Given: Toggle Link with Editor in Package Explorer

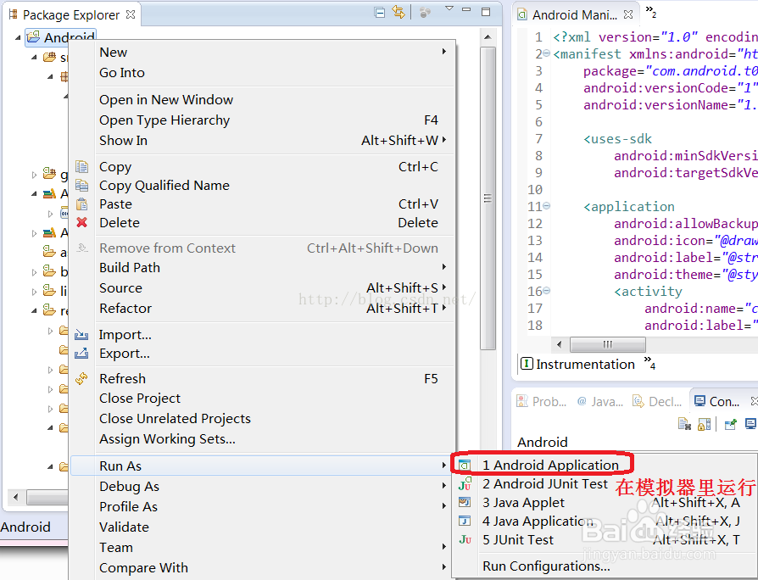Looking at the screenshot, I should (x=399, y=12).
